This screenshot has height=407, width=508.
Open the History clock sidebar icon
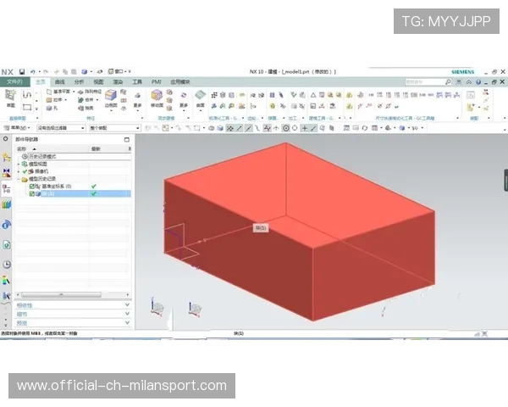(x=7, y=264)
